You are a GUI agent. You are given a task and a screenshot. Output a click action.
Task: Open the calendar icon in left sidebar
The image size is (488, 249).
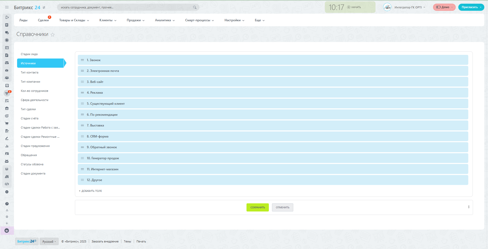(7, 47)
